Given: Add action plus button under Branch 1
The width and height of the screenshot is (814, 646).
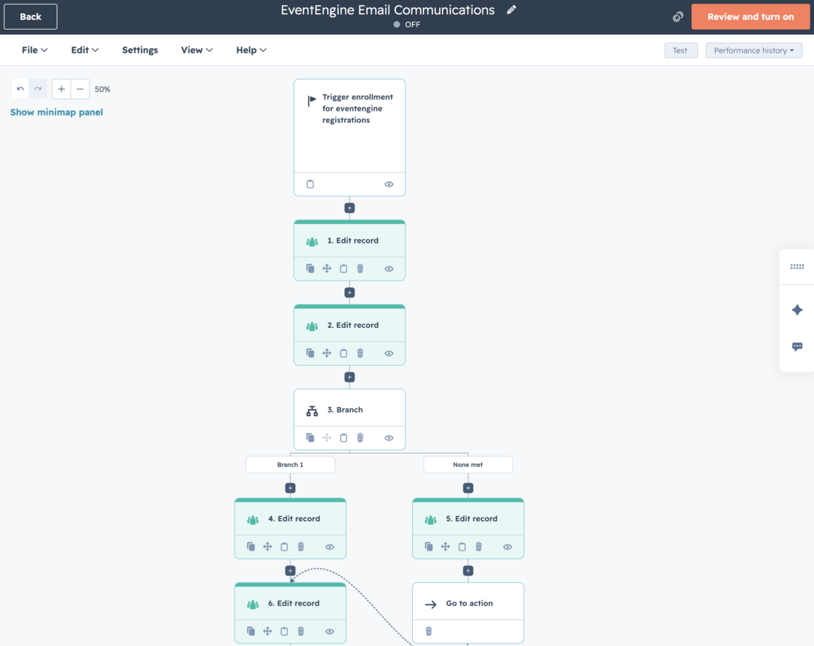Looking at the screenshot, I should (x=290, y=488).
